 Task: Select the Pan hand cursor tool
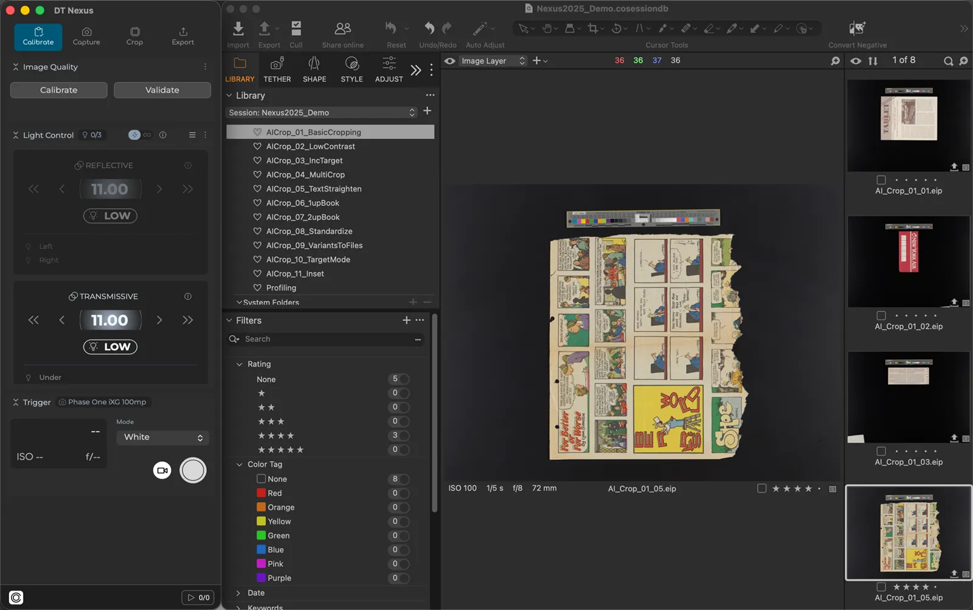(547, 29)
